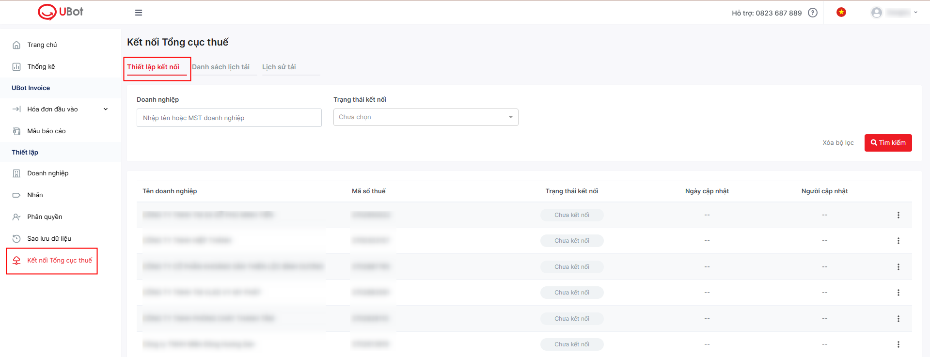Focus the Doanh nghiệp search input field
Screen dimensions: 930x357
229,118
